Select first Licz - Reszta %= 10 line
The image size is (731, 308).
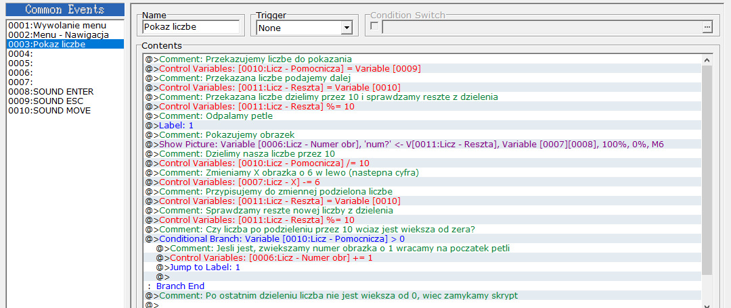pos(422,107)
